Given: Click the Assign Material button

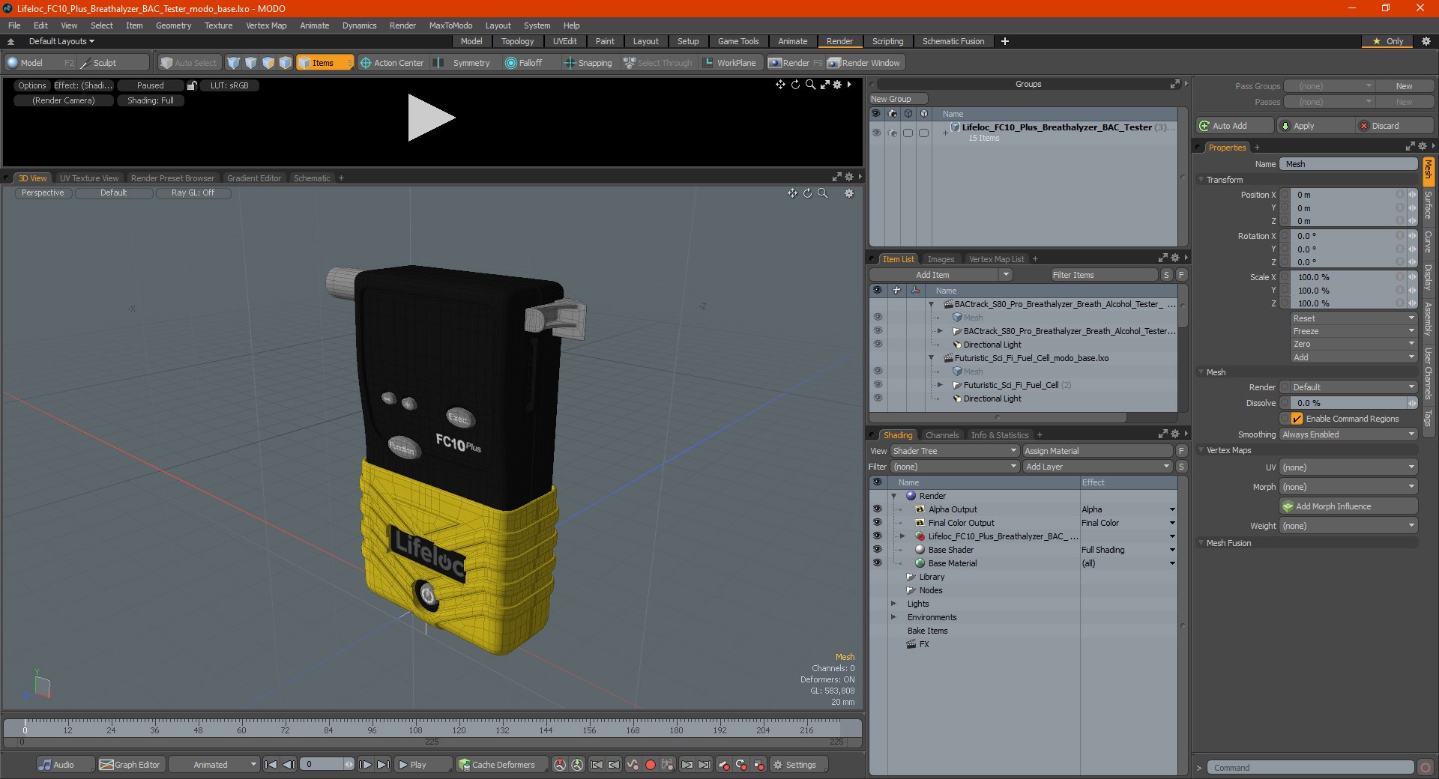Looking at the screenshot, I should point(1097,451).
